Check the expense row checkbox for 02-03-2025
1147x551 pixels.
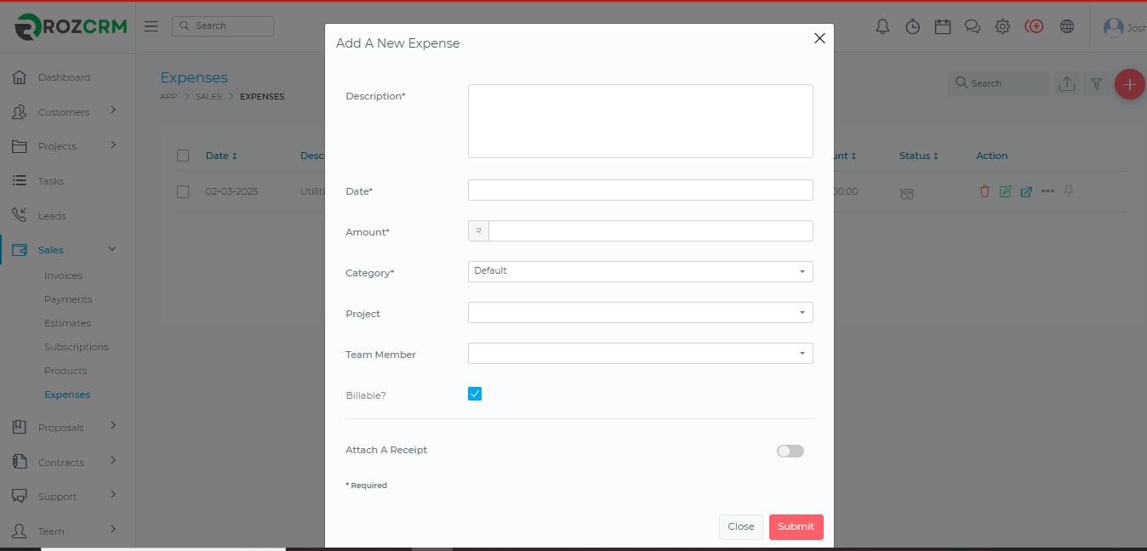[x=183, y=191]
